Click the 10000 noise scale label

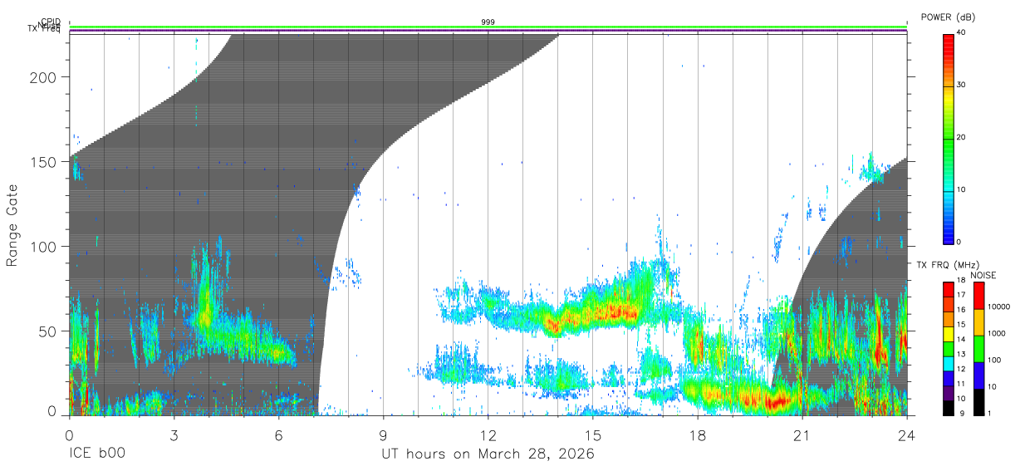998,307
